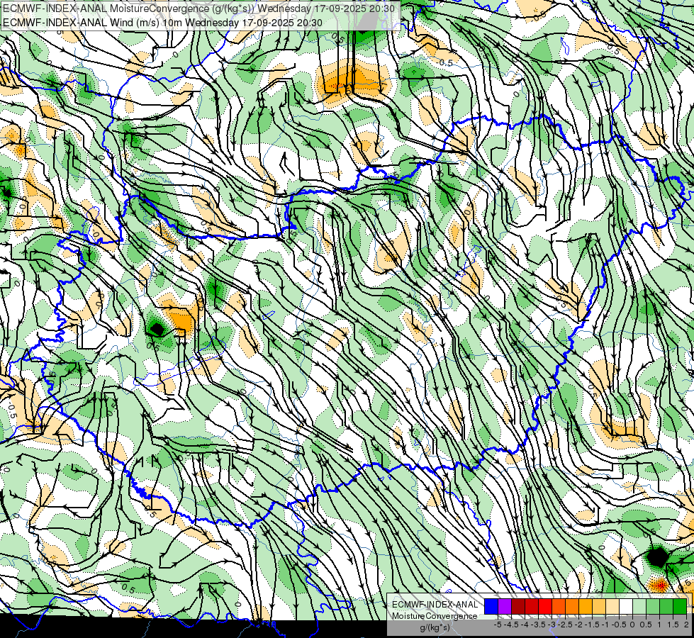Screen dimensions: 694x638
Task: Select the red swatch between -4 and -3.5
Action: pos(532,607)
